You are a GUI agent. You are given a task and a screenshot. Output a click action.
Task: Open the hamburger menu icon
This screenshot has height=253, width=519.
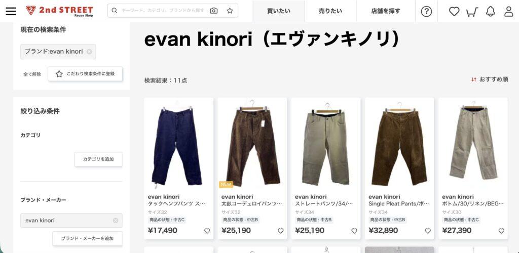pos(11,11)
